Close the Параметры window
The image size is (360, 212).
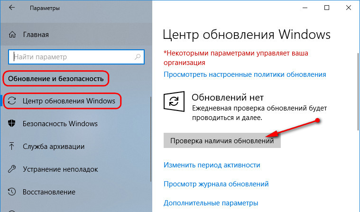349,8
